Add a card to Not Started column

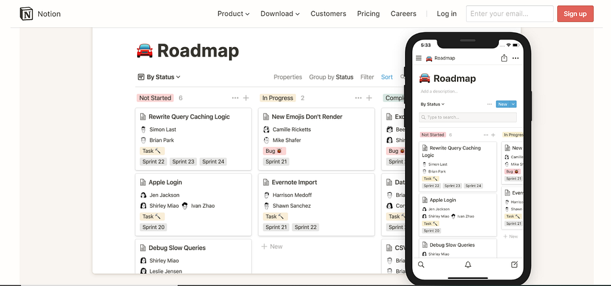tap(246, 98)
